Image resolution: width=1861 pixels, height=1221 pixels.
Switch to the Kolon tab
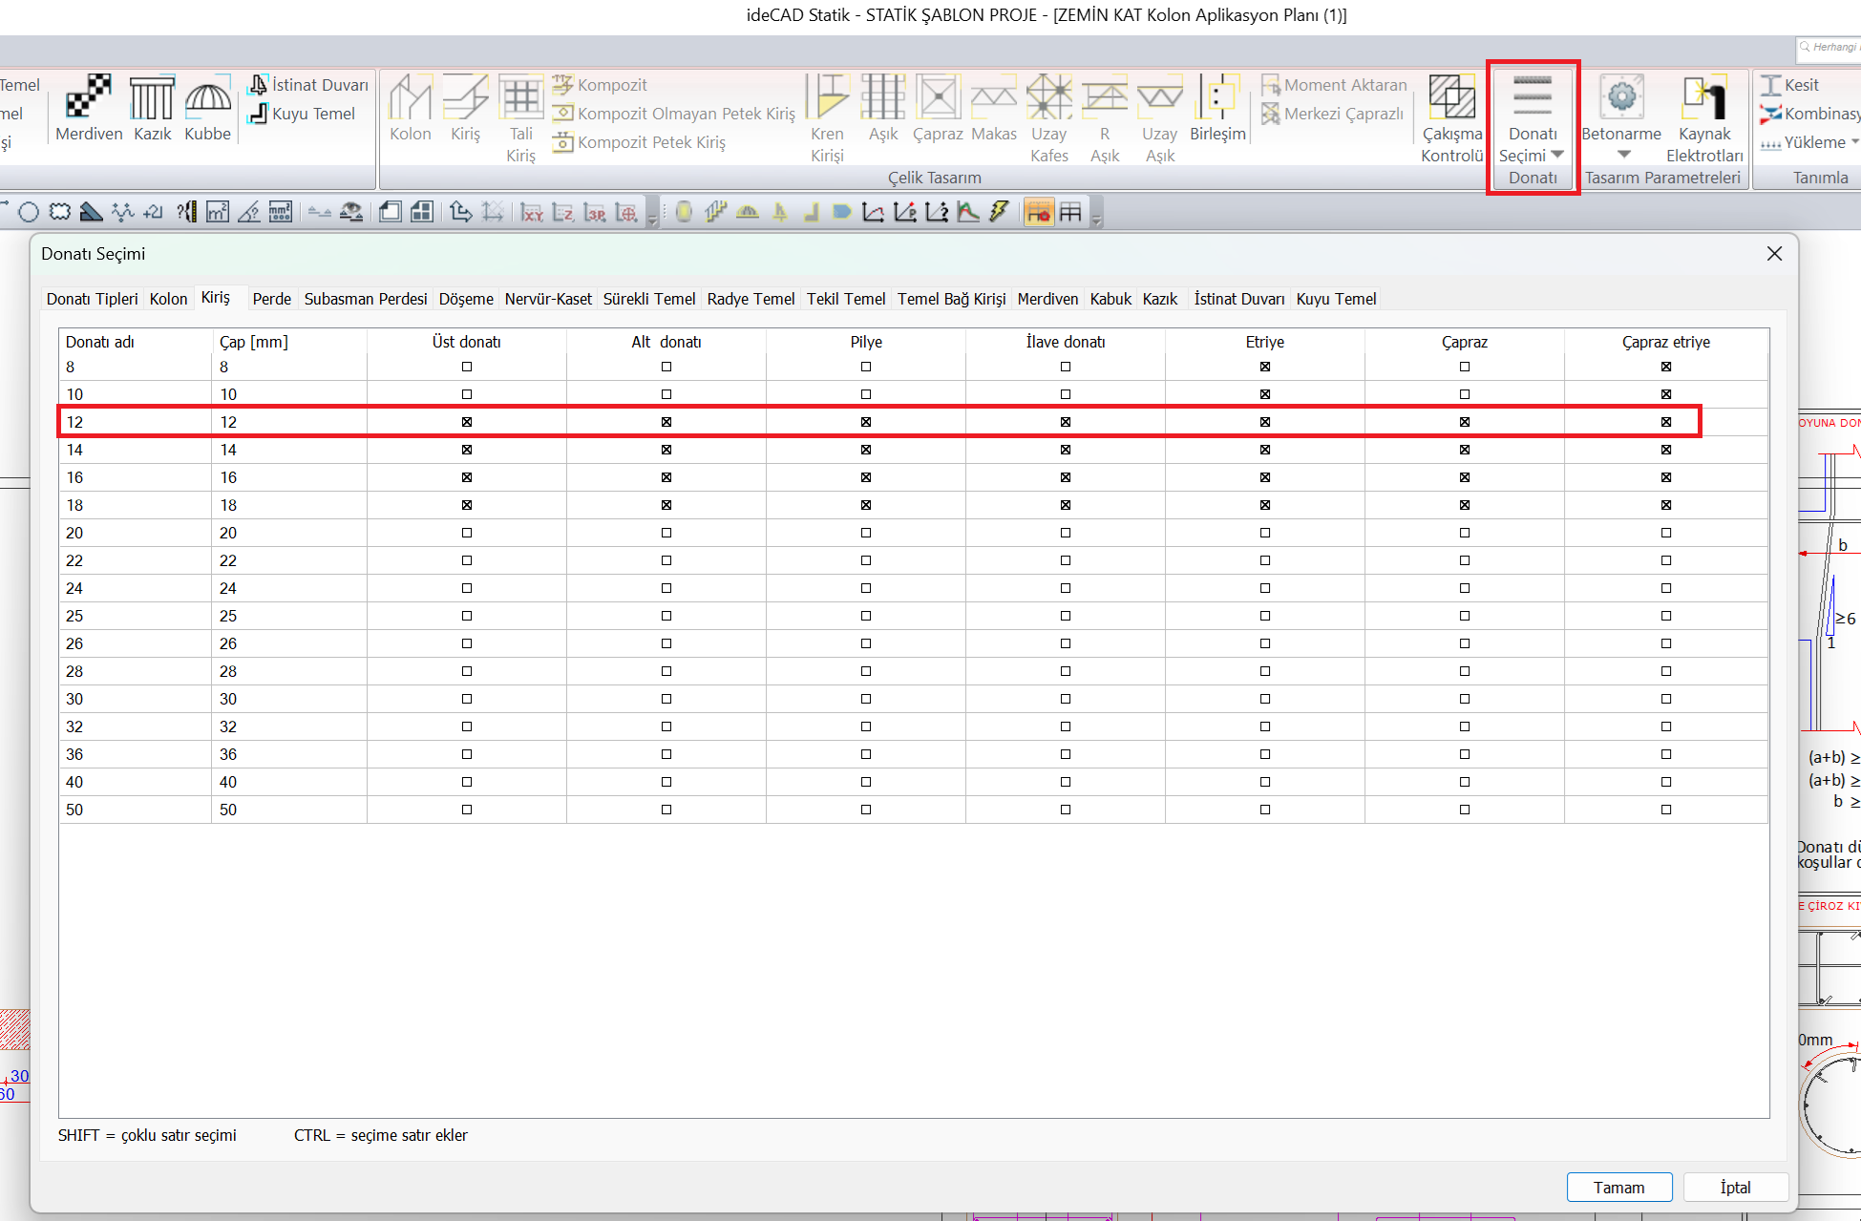(168, 299)
